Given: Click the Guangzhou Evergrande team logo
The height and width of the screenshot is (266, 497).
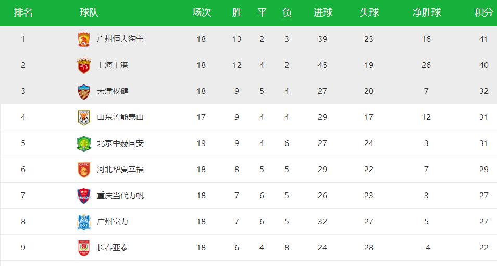Looking at the screenshot, I should [x=83, y=39].
